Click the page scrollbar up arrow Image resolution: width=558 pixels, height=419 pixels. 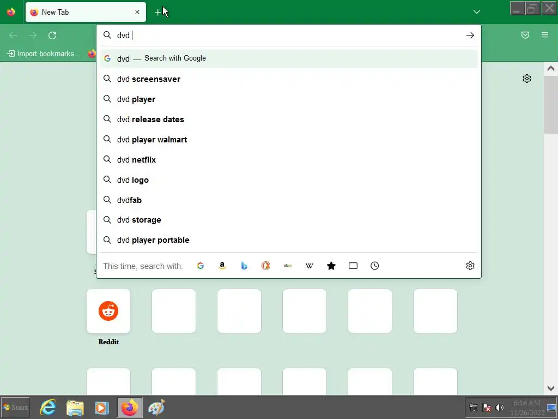pyautogui.click(x=550, y=68)
